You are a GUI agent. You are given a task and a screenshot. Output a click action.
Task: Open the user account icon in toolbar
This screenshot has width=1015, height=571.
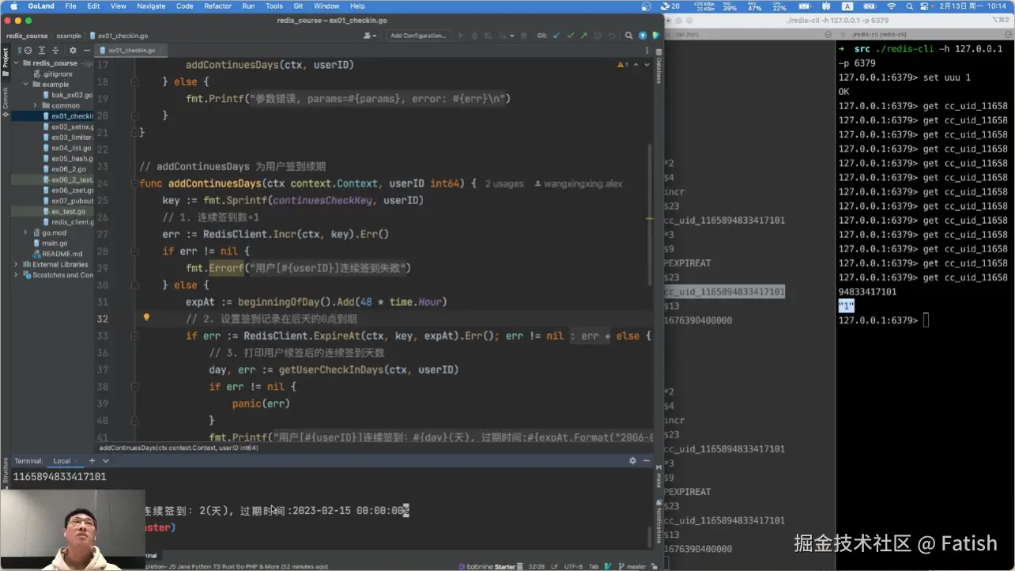pyautogui.click(x=368, y=36)
